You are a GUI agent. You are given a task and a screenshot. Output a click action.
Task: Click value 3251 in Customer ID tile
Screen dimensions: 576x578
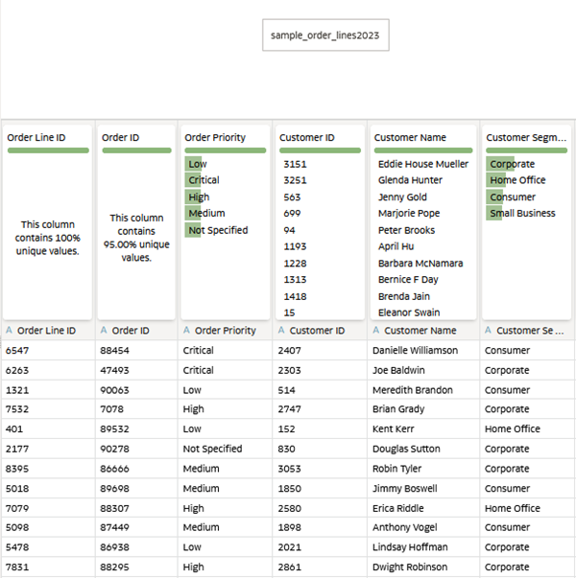295,180
